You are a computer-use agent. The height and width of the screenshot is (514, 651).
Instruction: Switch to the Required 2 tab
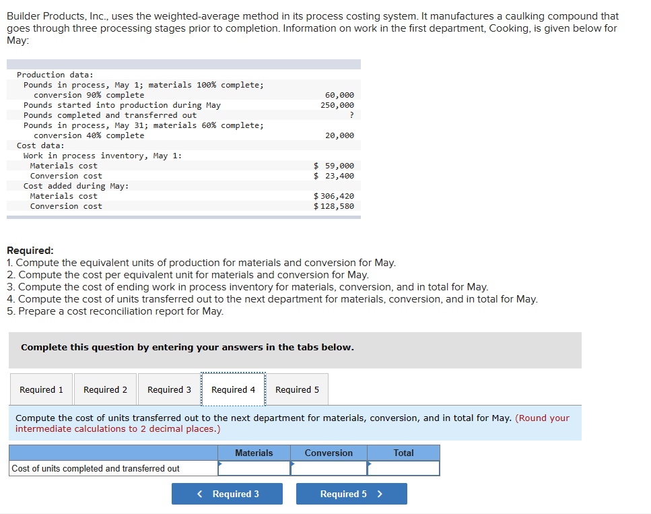pos(105,389)
